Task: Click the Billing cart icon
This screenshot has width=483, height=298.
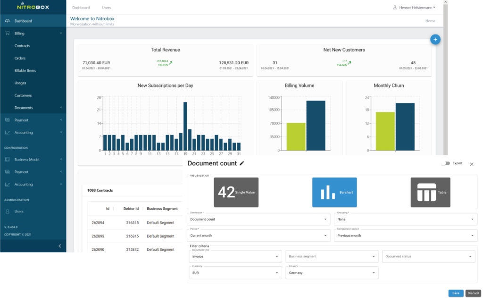Action: coord(8,33)
